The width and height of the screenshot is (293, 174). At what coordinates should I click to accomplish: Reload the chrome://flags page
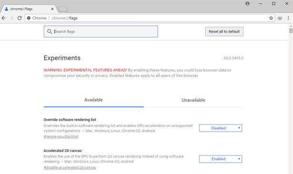coord(20,18)
